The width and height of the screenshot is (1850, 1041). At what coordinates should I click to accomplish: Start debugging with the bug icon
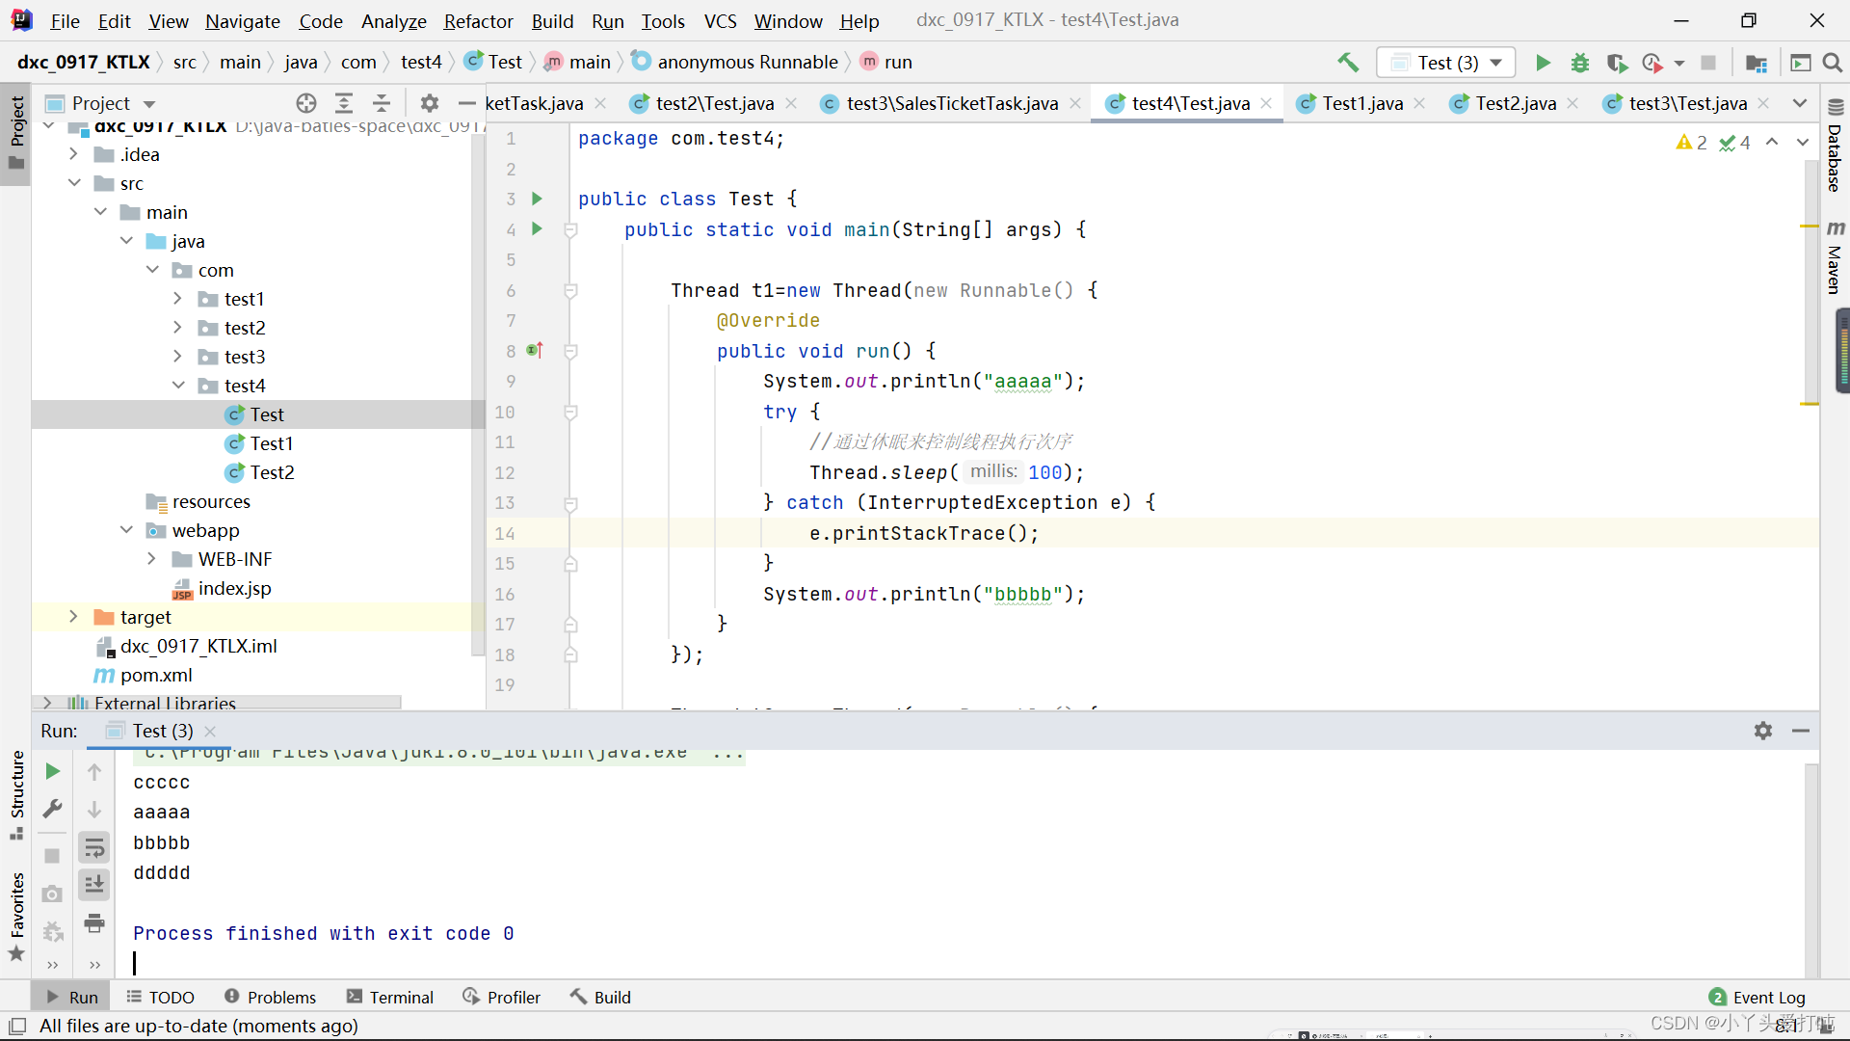[x=1580, y=63]
